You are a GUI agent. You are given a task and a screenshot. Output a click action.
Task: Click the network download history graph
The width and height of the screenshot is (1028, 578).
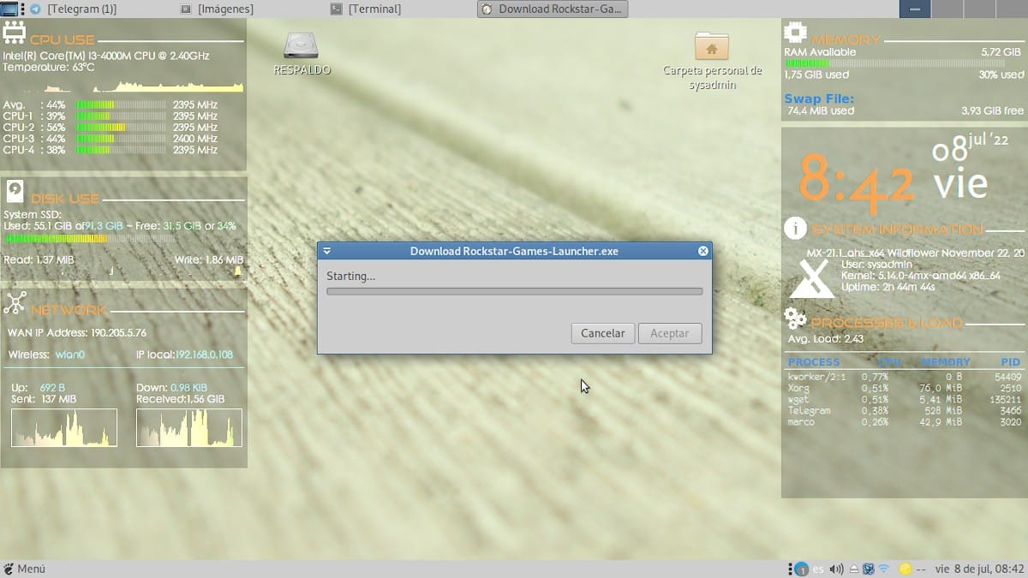[x=189, y=427]
